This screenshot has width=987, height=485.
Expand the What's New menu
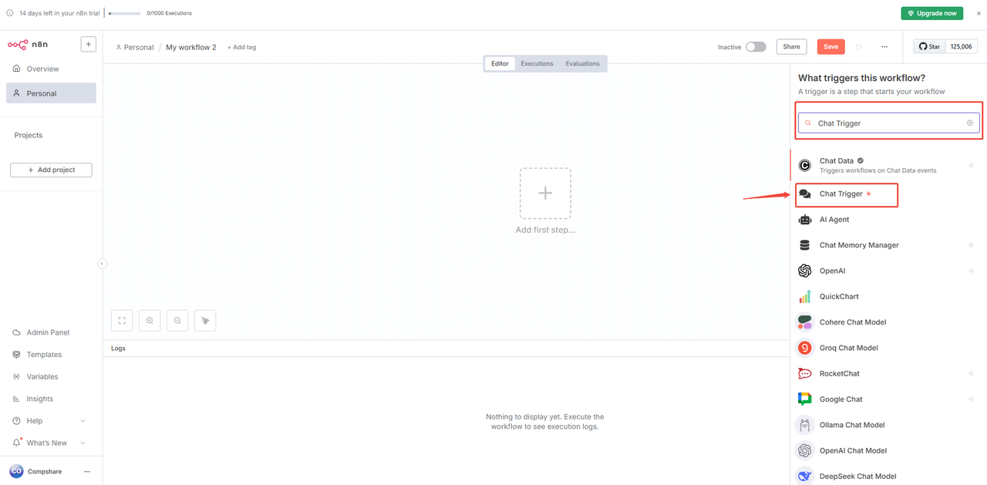pyautogui.click(x=51, y=443)
